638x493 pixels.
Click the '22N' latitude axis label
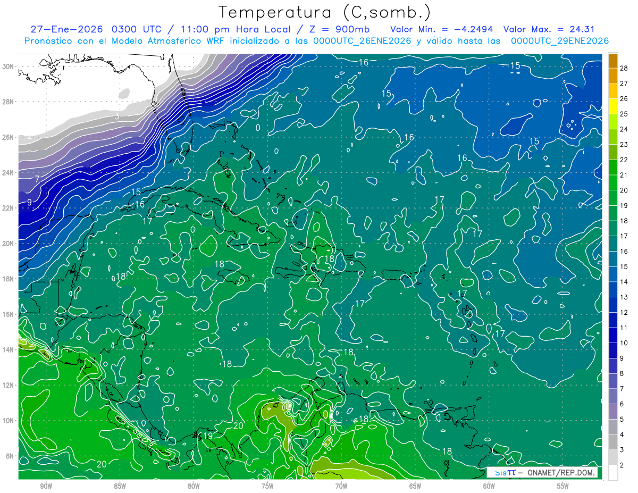[8, 208]
